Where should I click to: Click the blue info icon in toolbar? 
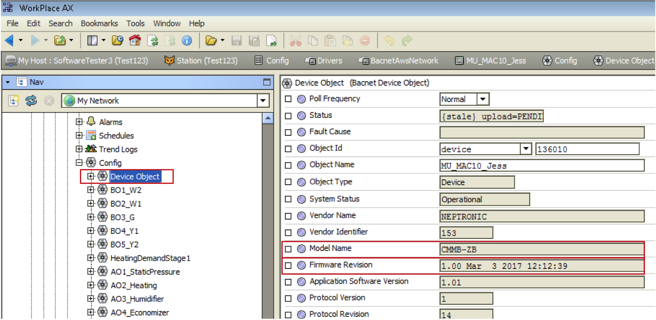coord(187,41)
